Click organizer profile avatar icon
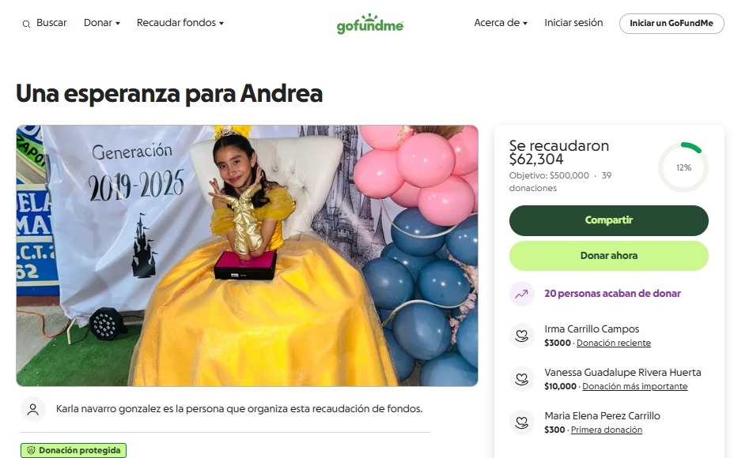This screenshot has height=458, width=734. (x=32, y=409)
